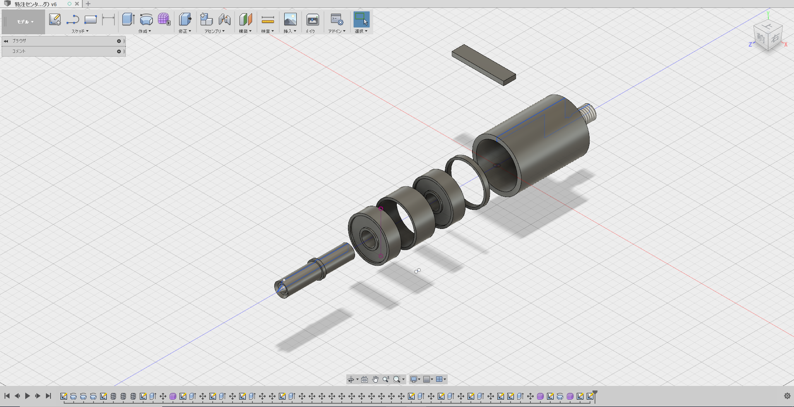This screenshot has width=794, height=407.
Task: Activate the Zoom navigation tool
Action: (x=386, y=379)
